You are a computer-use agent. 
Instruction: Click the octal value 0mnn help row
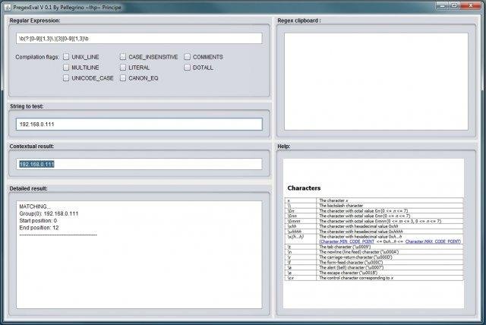click(374, 221)
